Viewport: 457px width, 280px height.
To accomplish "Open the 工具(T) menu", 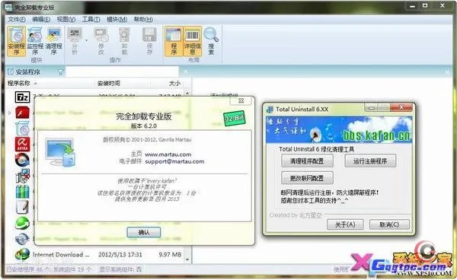I will pyautogui.click(x=91, y=19).
